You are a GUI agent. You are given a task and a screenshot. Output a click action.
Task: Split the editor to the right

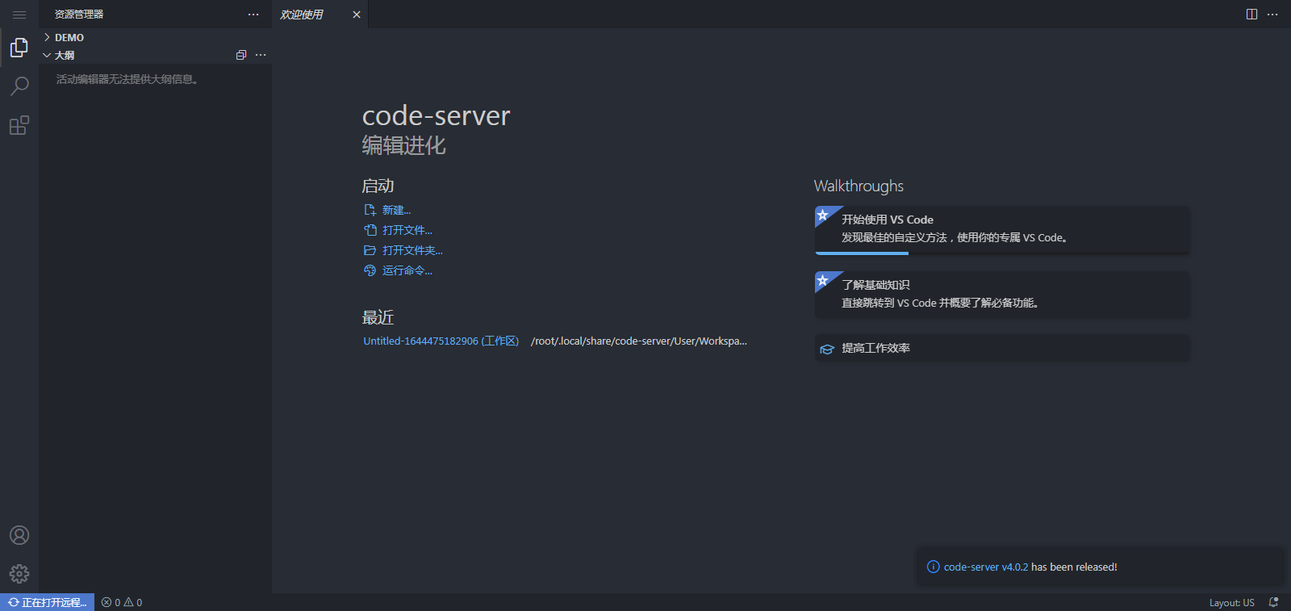(1251, 15)
